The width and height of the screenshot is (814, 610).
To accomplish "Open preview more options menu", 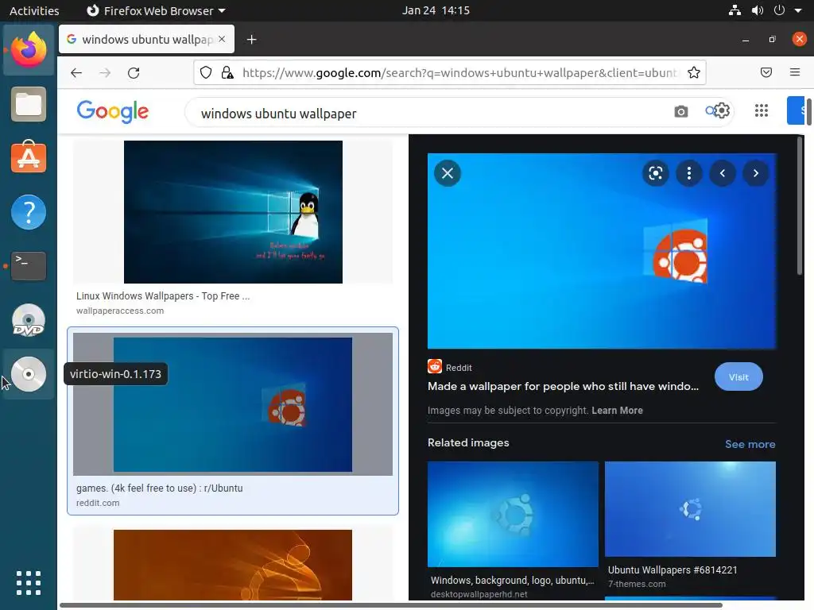I will pyautogui.click(x=689, y=173).
